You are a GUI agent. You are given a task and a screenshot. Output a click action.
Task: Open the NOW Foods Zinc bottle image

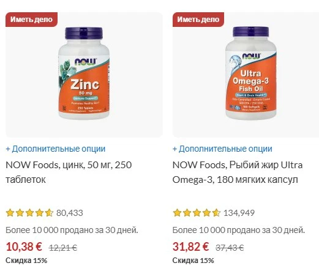point(84,73)
